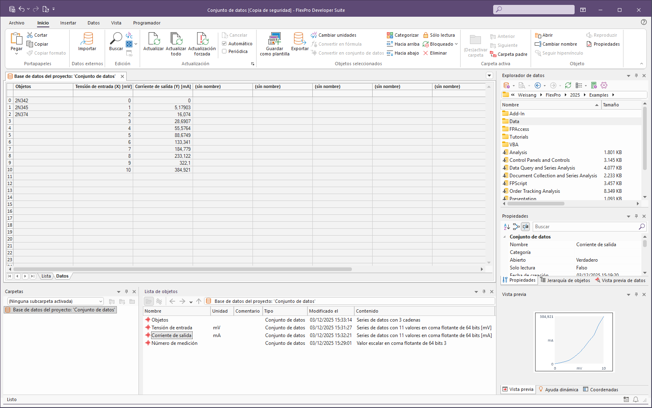Disable the Automático update checkbox

point(224,44)
